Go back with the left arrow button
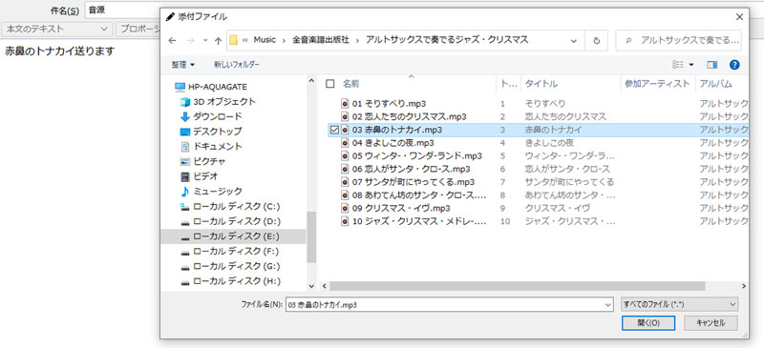764x348 pixels. pos(172,41)
